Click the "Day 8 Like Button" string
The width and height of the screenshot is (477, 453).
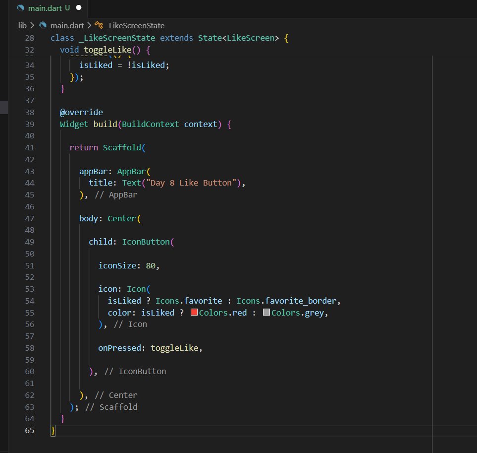(191, 183)
